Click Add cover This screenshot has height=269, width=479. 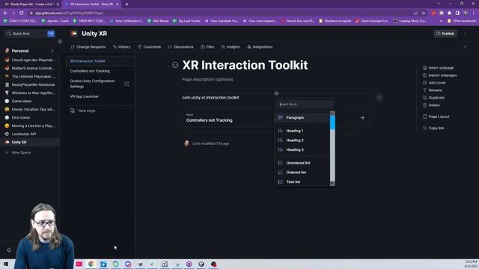(434, 83)
